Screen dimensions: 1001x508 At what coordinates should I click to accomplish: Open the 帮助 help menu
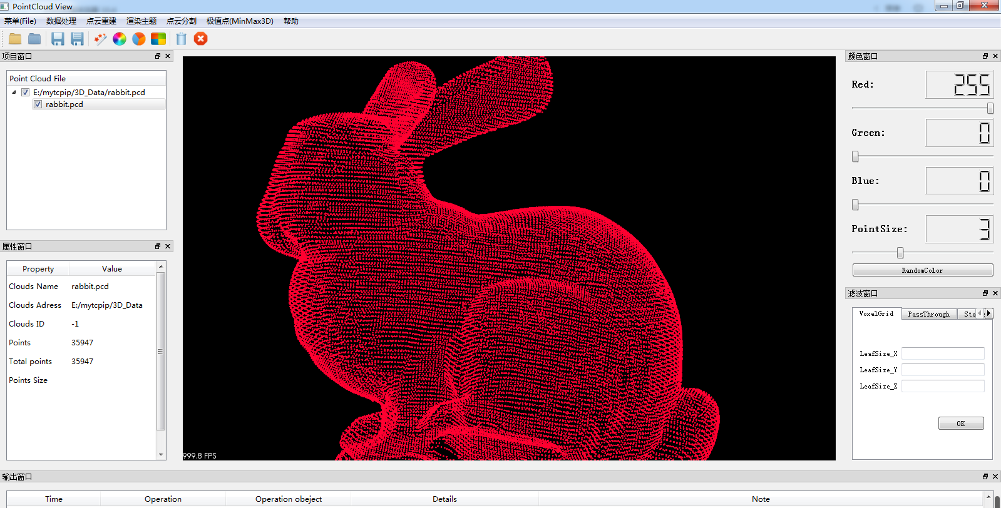(291, 21)
